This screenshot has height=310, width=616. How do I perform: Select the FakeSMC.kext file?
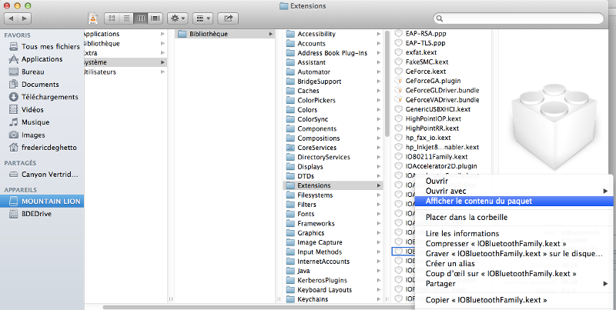(441, 62)
